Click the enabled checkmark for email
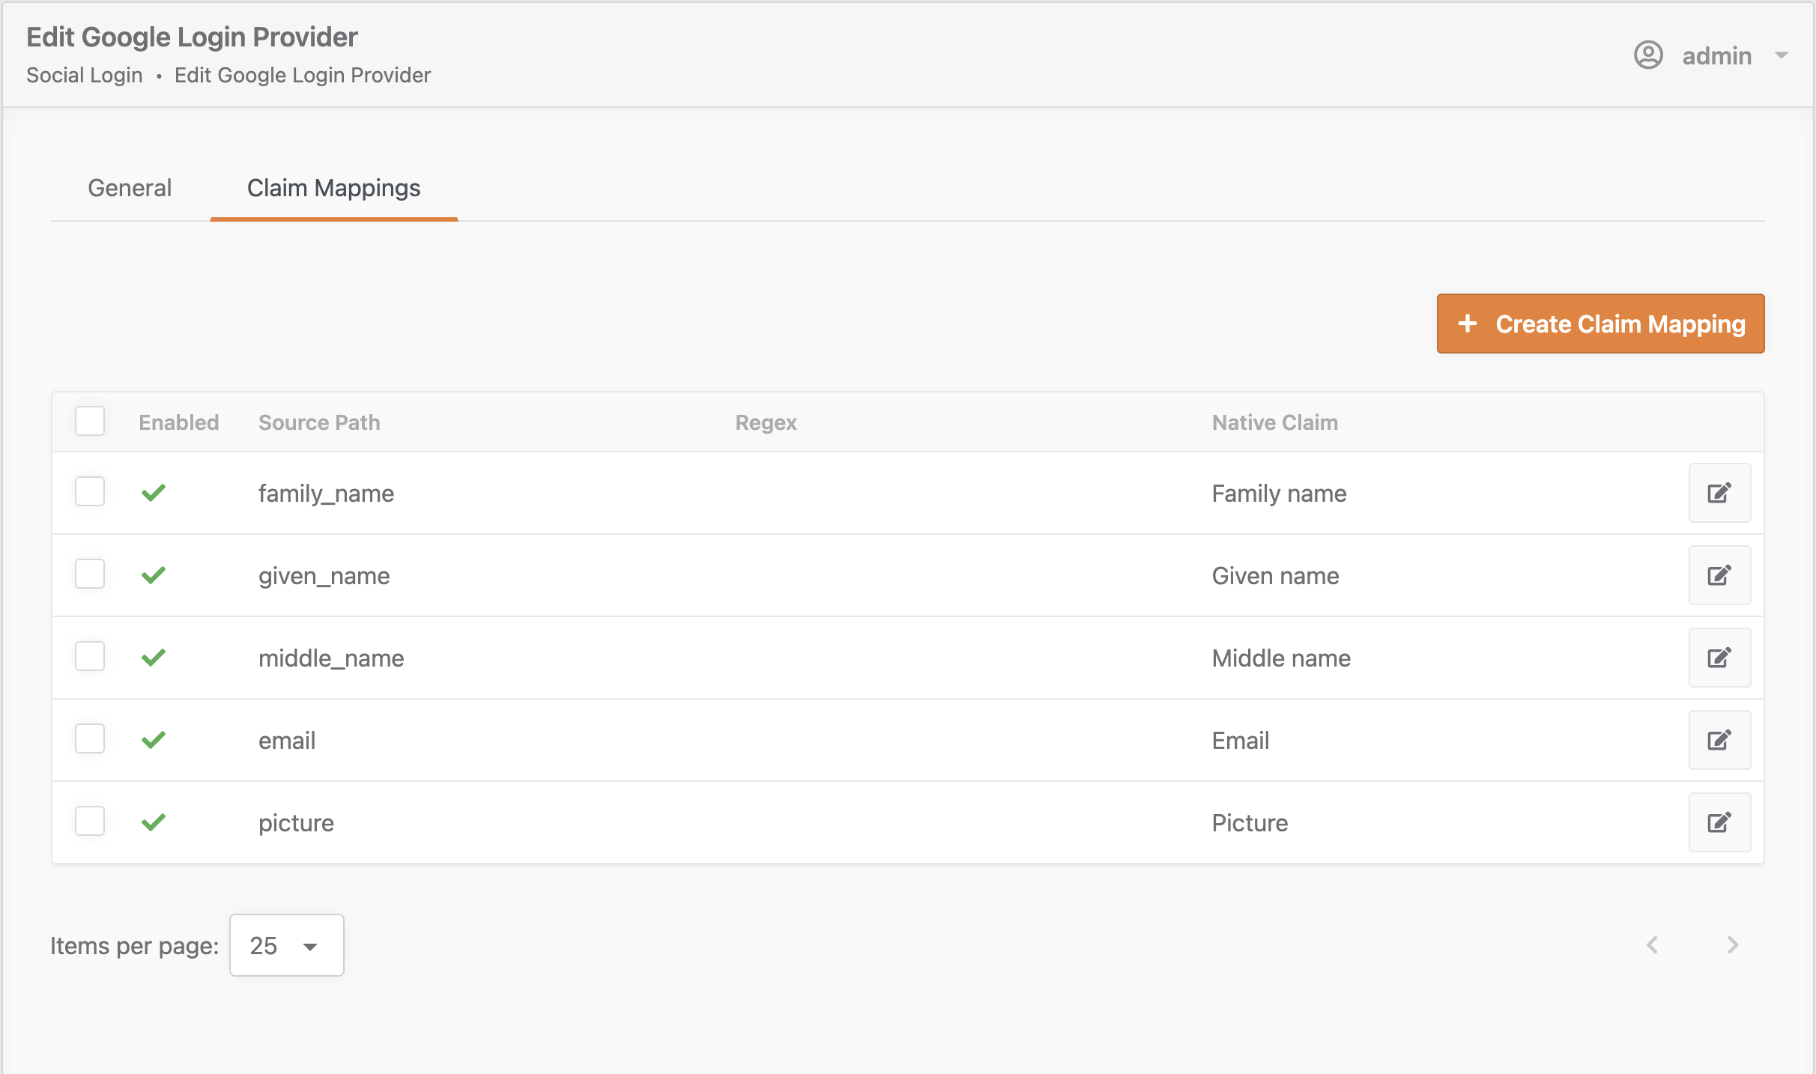The height and width of the screenshot is (1074, 1816). pos(154,740)
